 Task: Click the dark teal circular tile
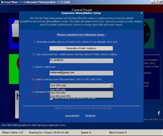coord(149,33)
